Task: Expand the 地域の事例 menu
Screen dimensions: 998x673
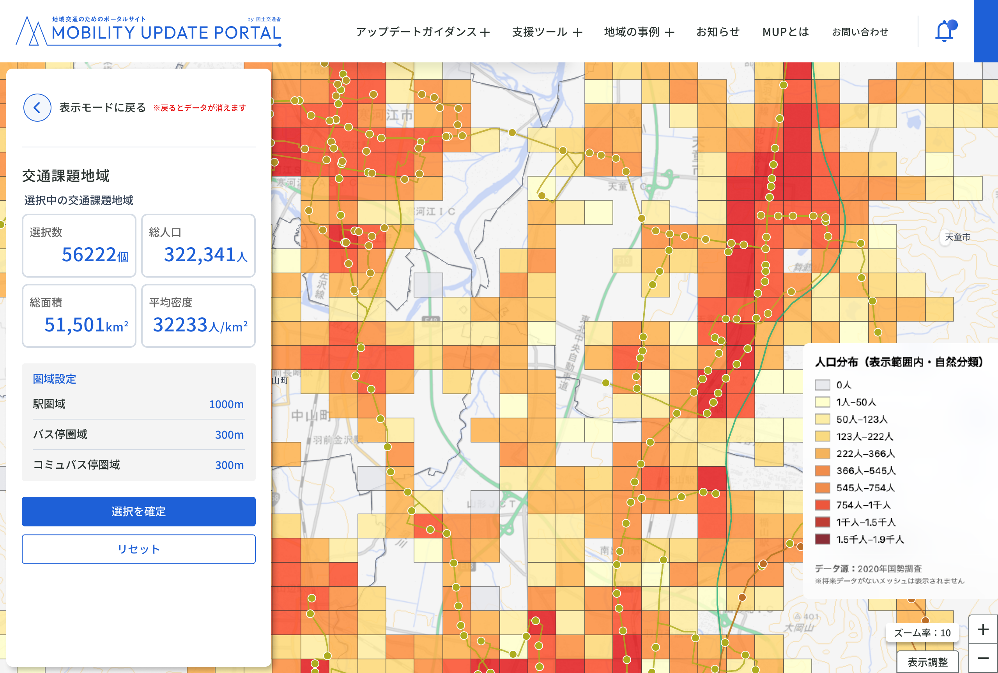Action: 639,32
